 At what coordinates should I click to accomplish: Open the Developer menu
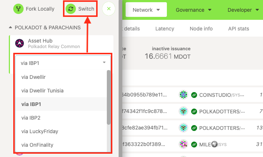point(243,10)
